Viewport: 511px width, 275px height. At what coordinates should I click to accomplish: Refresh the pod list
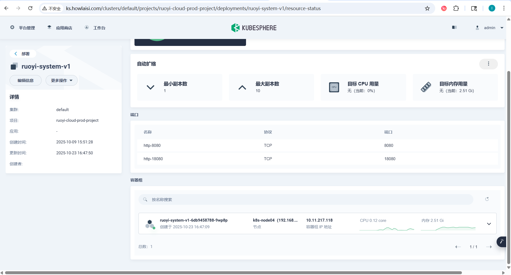tap(487, 199)
